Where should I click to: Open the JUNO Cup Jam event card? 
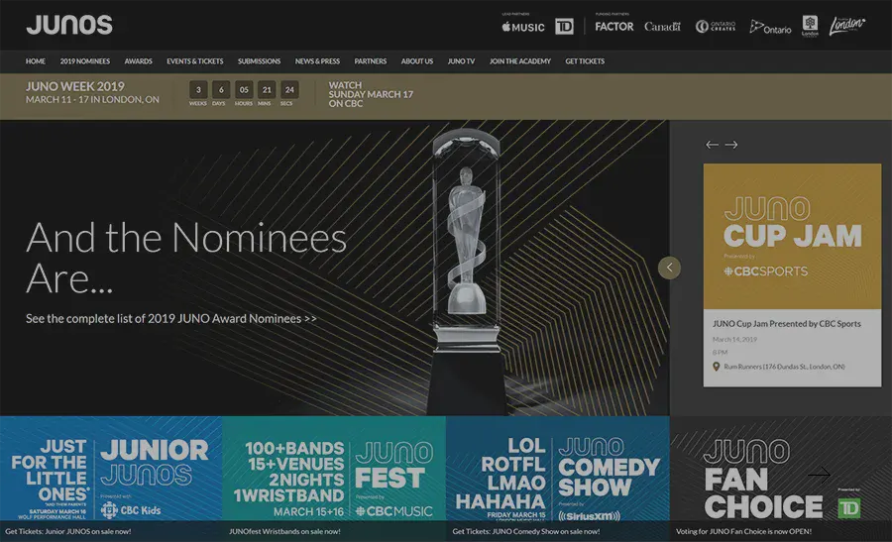pos(792,274)
